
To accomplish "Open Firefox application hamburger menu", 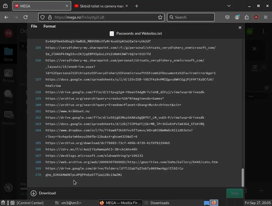I will pos(265,17).
